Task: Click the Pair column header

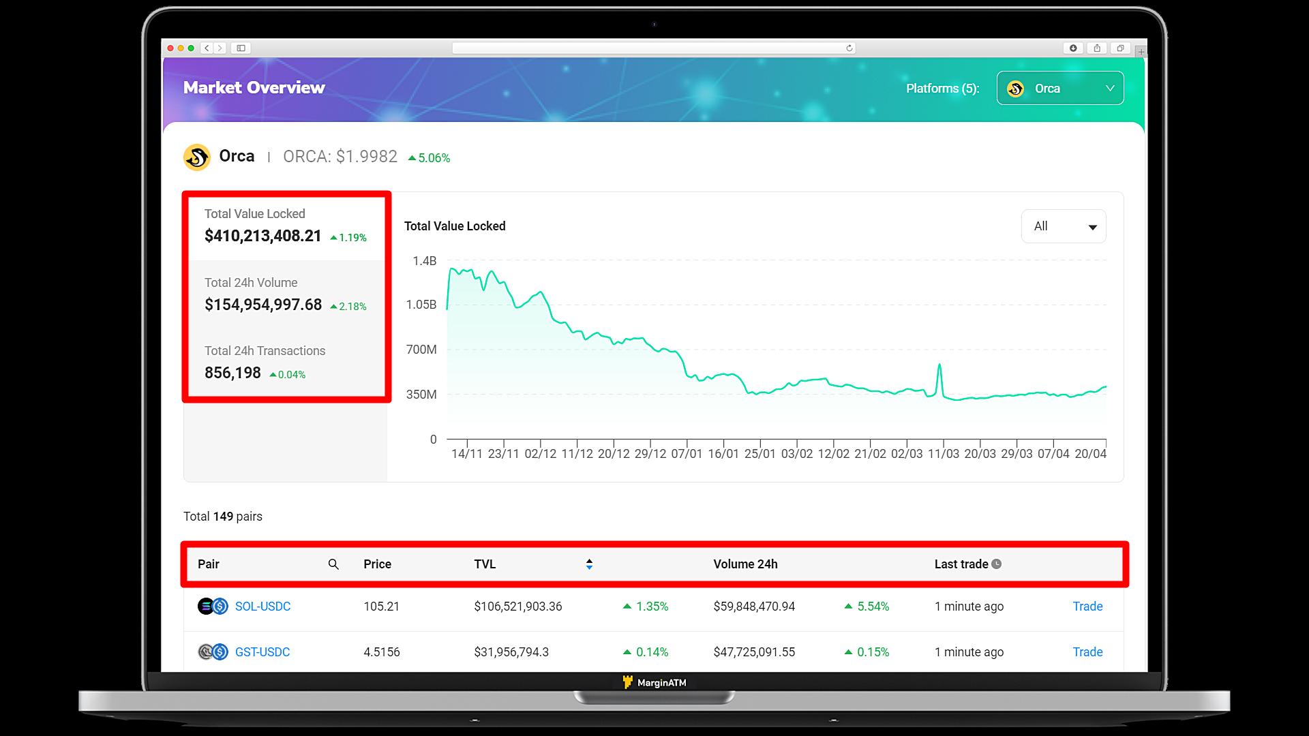Action: point(209,564)
